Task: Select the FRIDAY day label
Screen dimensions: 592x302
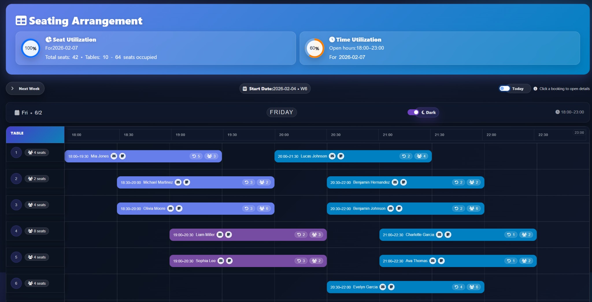Action: point(281,112)
